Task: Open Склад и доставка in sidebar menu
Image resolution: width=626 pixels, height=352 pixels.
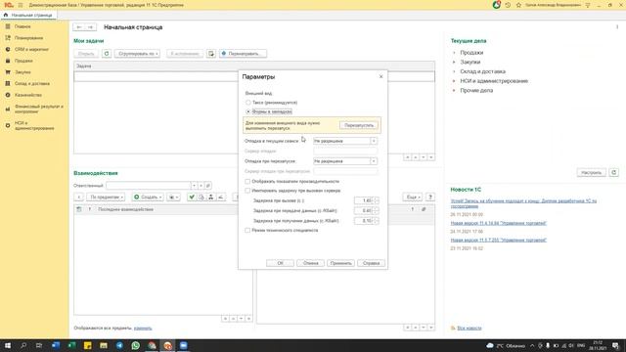Action: click(x=32, y=83)
